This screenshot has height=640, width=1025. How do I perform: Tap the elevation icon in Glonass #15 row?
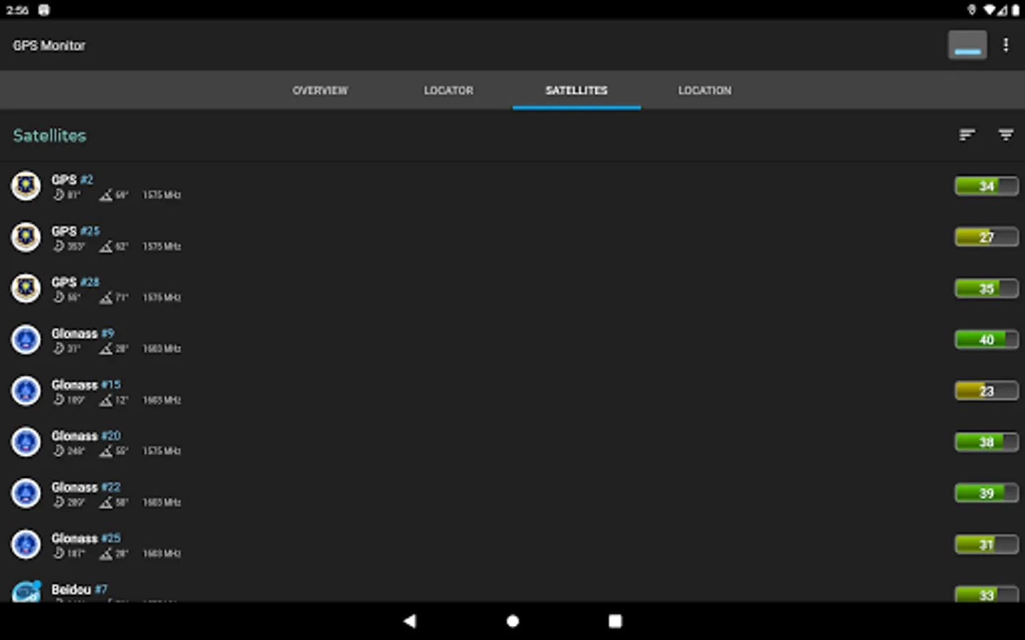(x=106, y=400)
